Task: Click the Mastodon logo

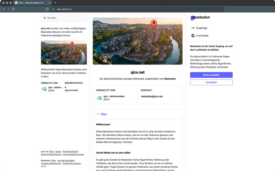Action: pos(200,18)
